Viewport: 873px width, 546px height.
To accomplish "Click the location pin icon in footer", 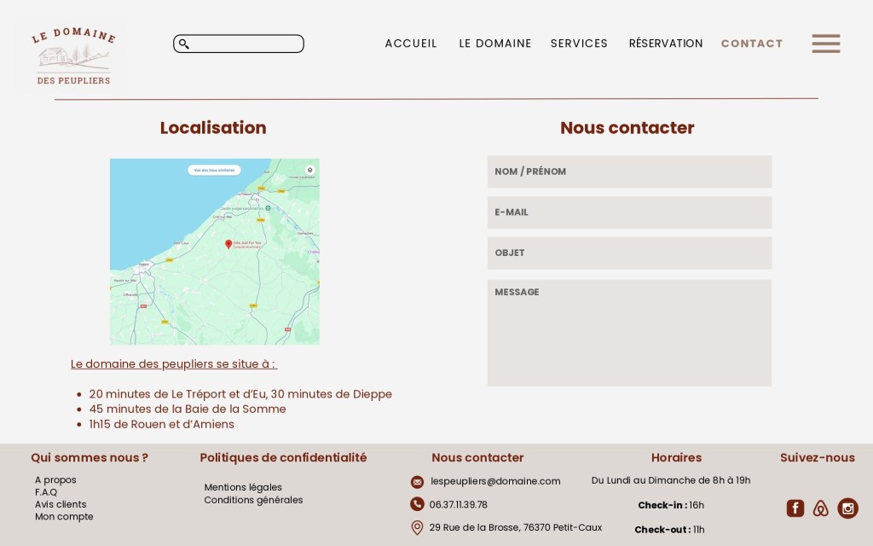I will (417, 527).
